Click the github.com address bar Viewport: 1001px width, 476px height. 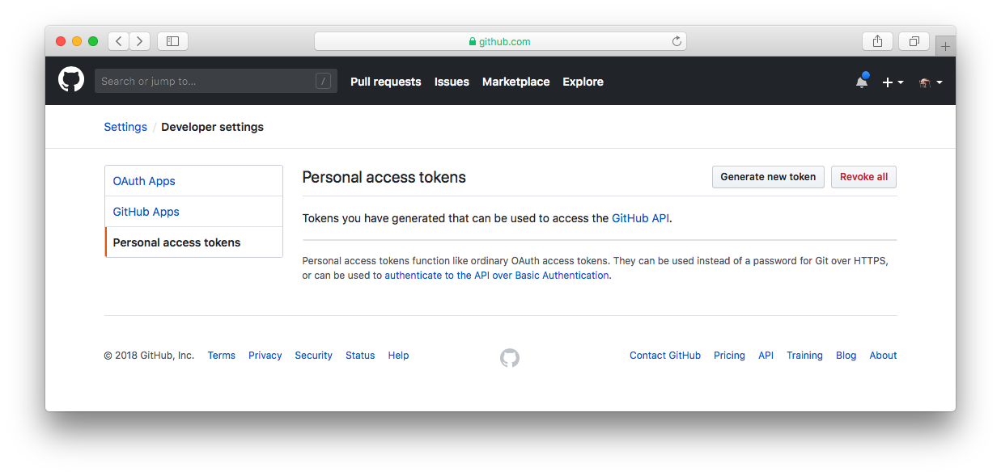(500, 41)
